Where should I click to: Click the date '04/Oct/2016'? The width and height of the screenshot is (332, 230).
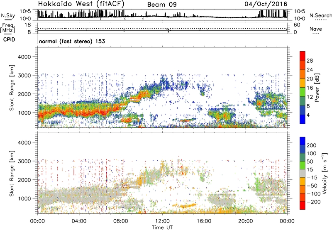[266, 4]
